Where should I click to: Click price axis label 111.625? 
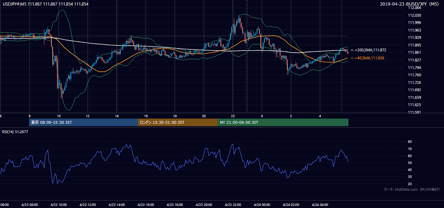click(414, 105)
